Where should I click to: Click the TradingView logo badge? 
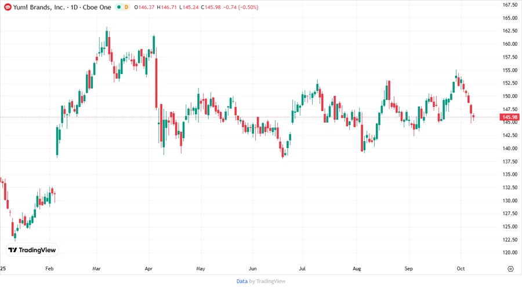click(32, 250)
